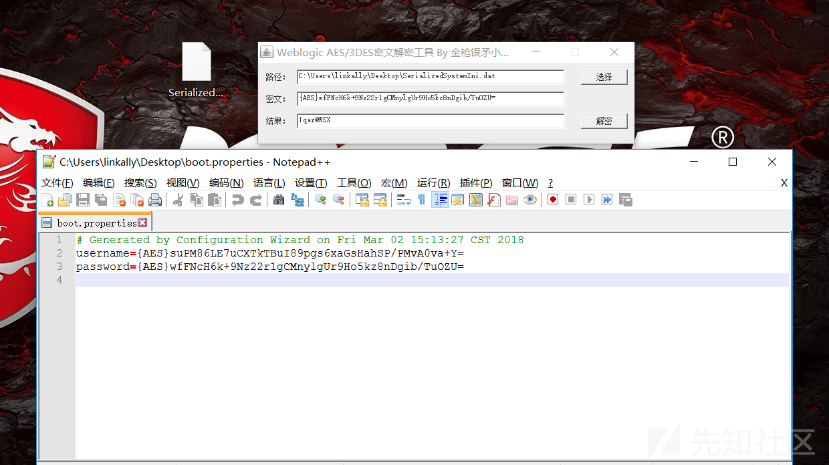
Task: Print the document via toolbar icon
Action: coord(155,200)
